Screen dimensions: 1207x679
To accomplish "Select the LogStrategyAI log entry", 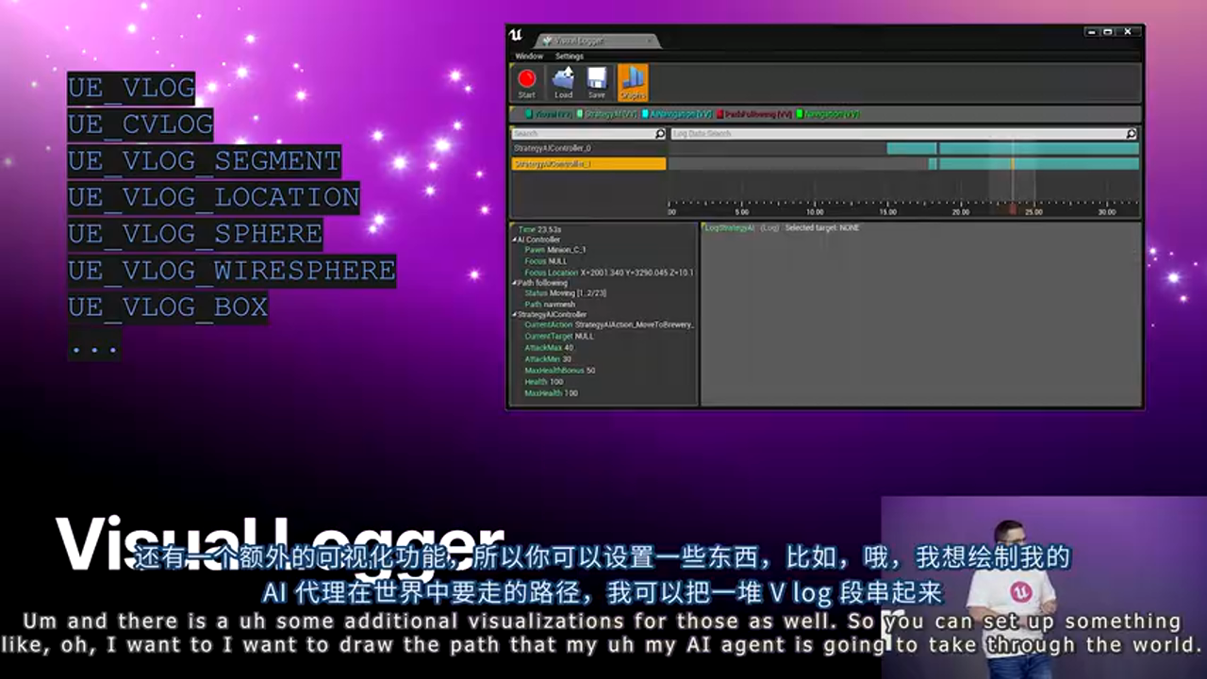I will tap(731, 227).
